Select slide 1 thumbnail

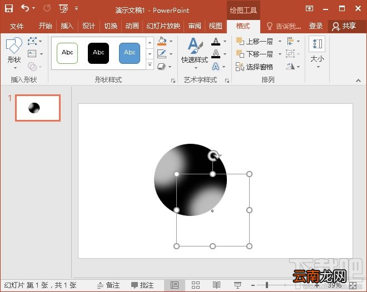pyautogui.click(x=38, y=108)
